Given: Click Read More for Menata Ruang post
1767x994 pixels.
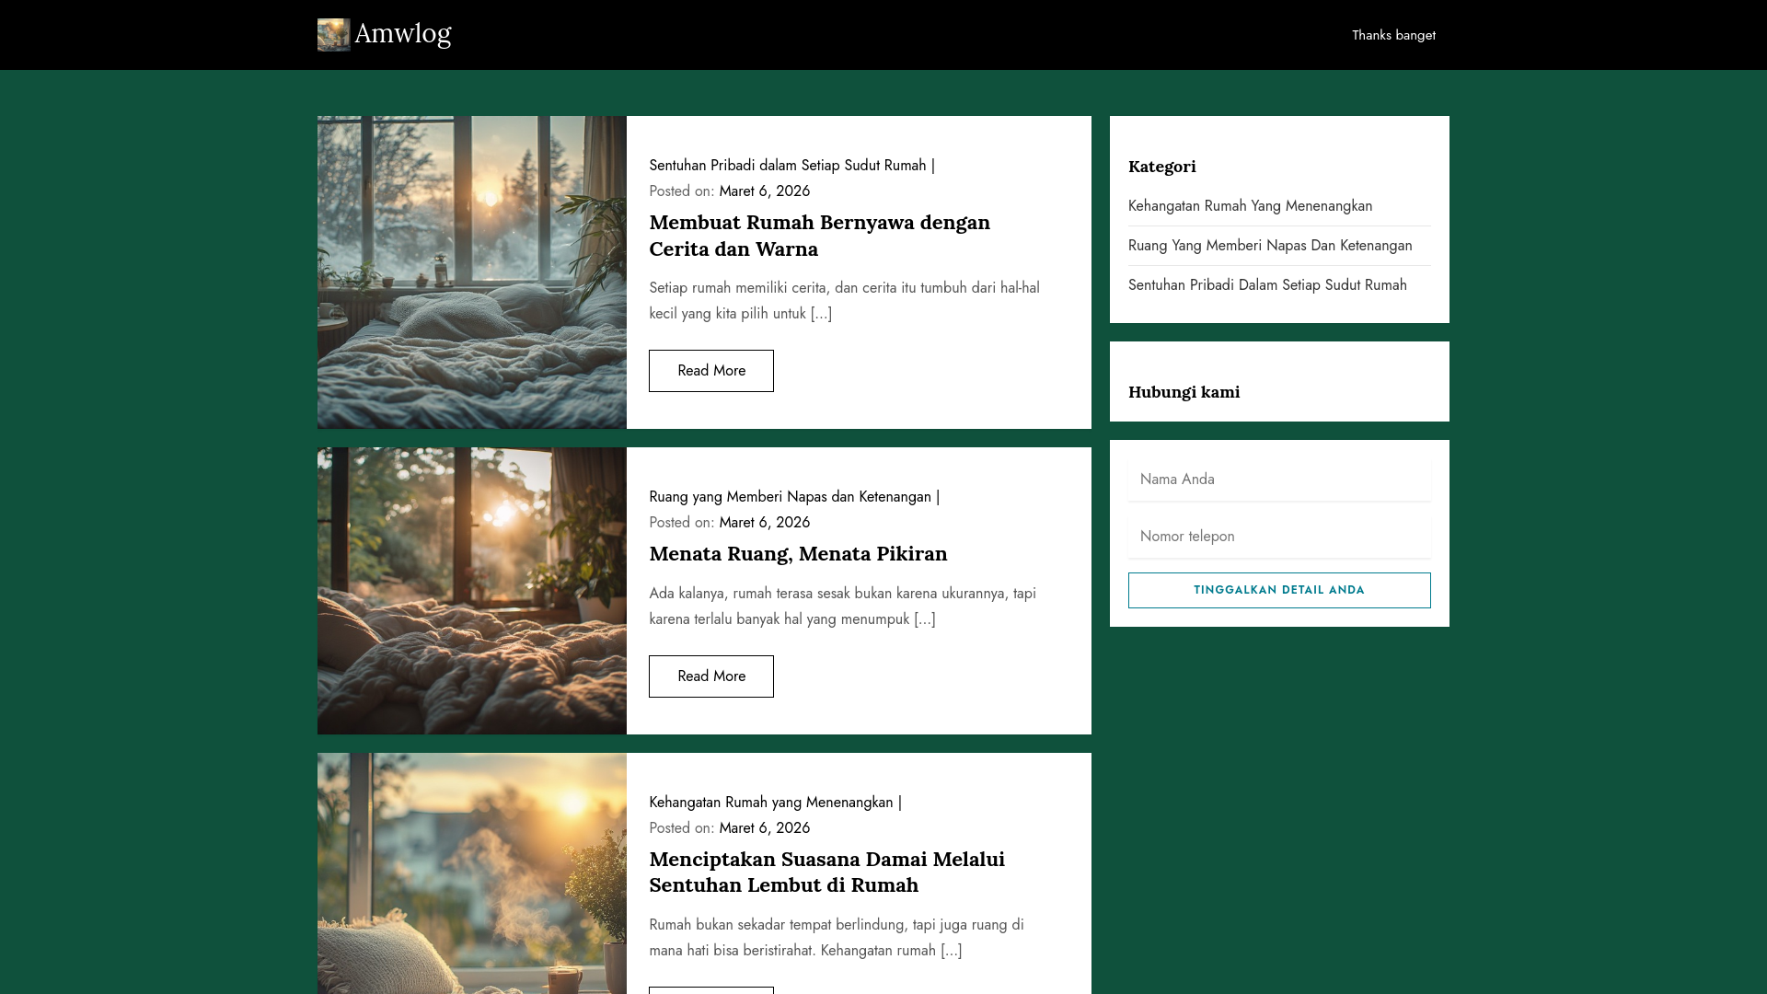Looking at the screenshot, I should (x=711, y=676).
